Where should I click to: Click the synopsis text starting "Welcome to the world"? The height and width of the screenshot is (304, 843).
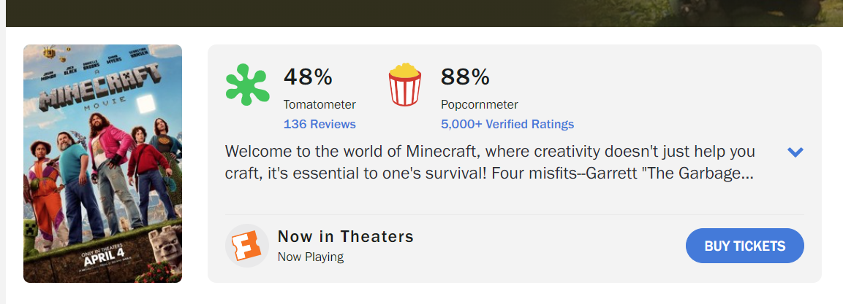(x=490, y=163)
